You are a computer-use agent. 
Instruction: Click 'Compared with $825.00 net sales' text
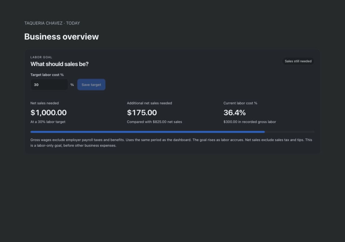point(154,122)
